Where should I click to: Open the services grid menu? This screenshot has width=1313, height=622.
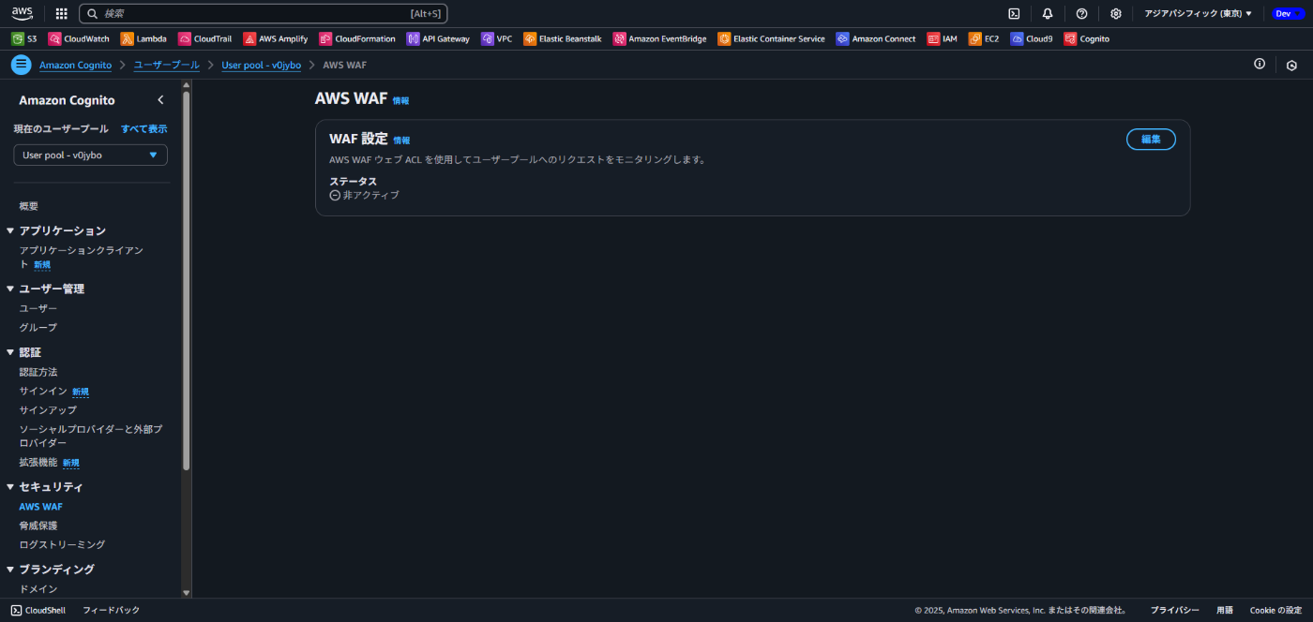coord(62,14)
